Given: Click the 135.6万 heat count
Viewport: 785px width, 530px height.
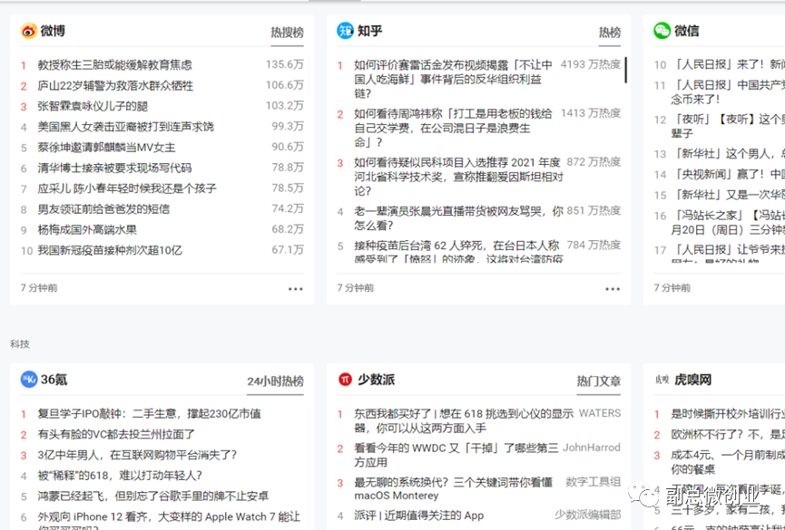Looking at the screenshot, I should click(284, 64).
